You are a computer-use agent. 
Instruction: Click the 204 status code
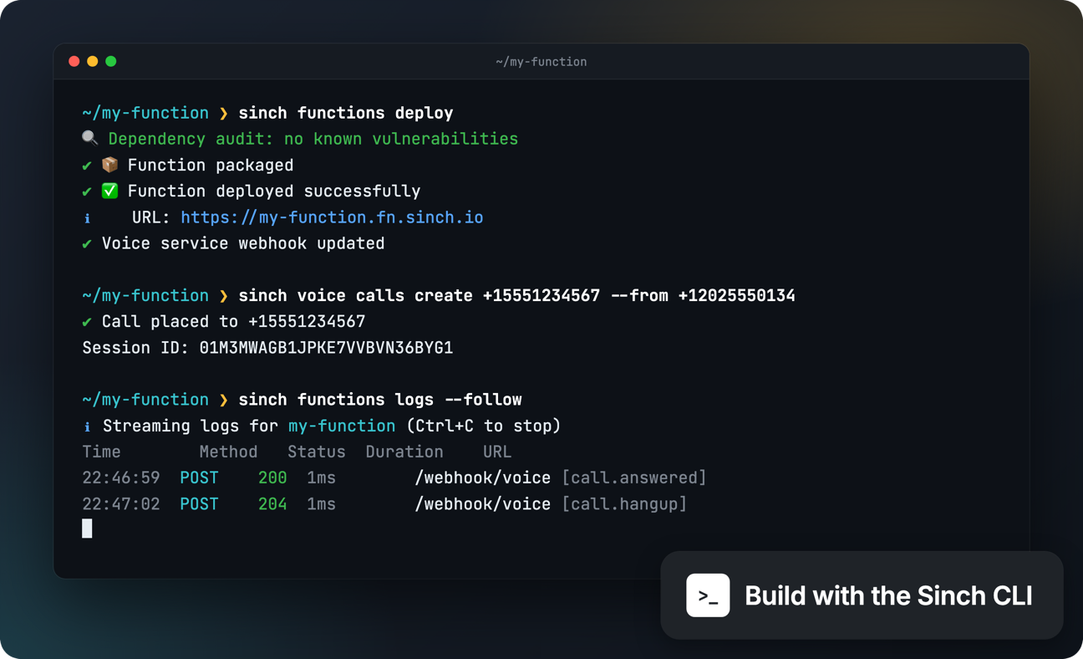(272, 504)
